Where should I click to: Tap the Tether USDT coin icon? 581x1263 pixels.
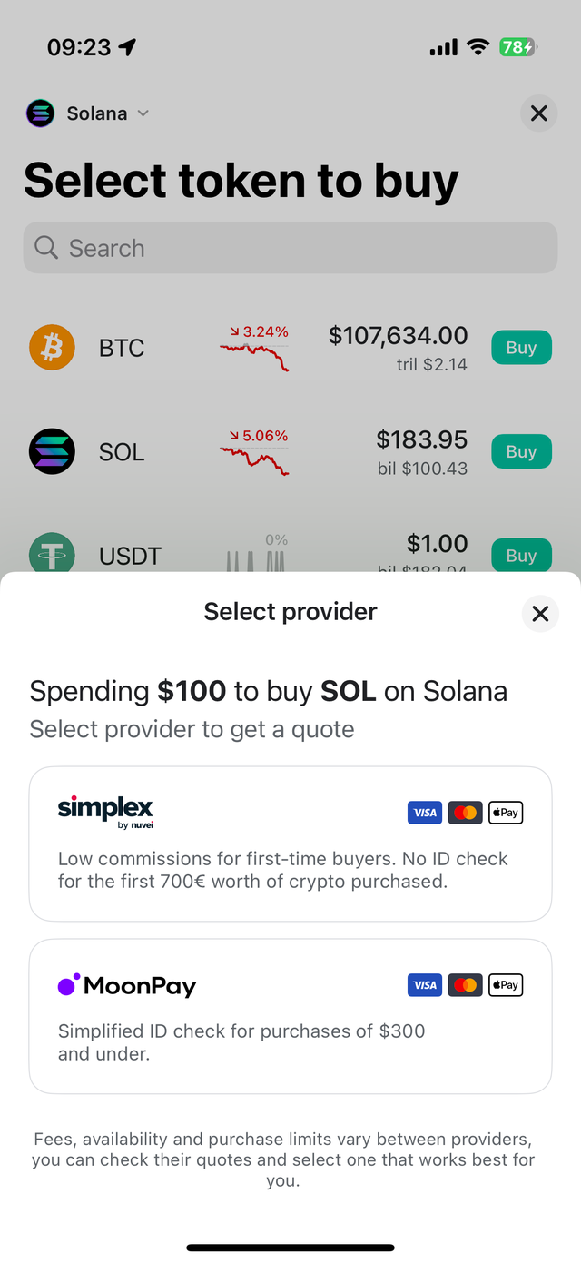pos(52,553)
